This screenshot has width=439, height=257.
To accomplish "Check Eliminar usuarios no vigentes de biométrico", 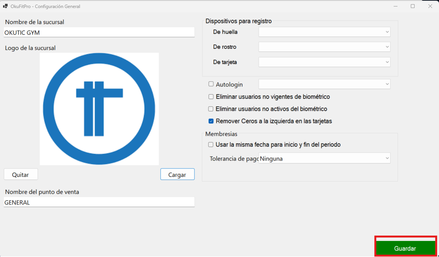I will (211, 96).
